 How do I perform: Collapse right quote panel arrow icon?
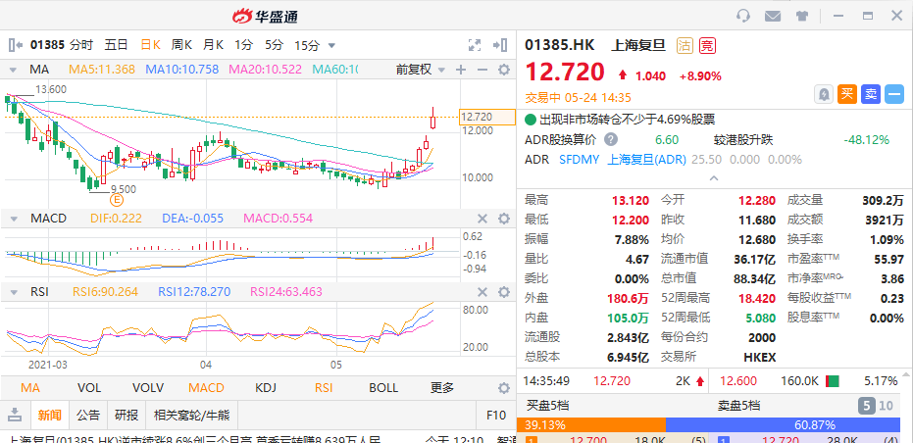[x=500, y=45]
